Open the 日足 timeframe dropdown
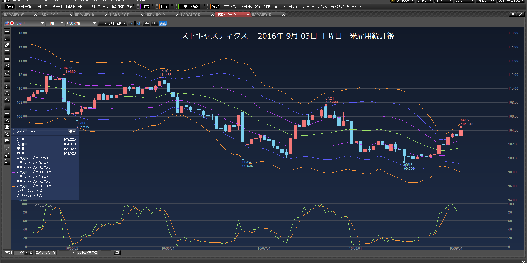The width and height of the screenshot is (527, 263). [55, 23]
